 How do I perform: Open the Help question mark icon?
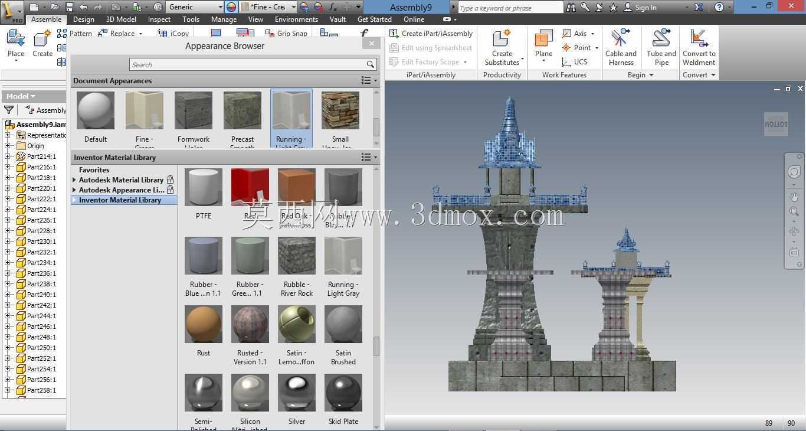click(x=719, y=7)
